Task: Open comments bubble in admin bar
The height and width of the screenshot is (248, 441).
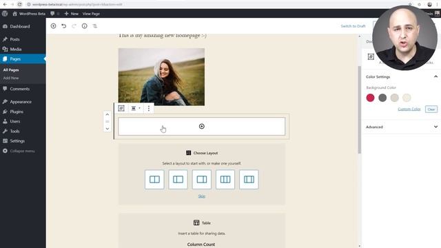Action: 54,14
